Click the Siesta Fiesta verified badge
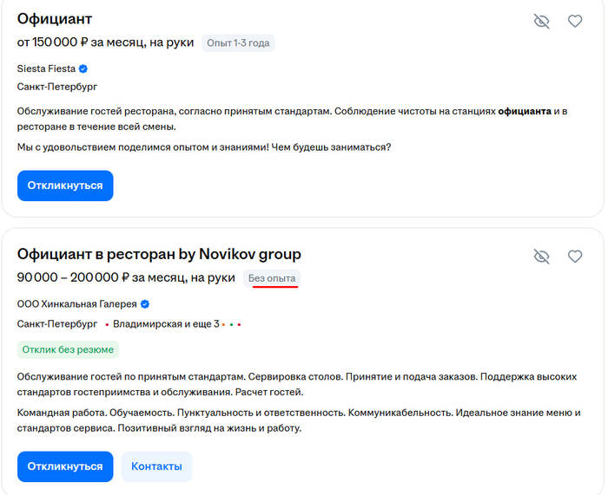This screenshot has height=495, width=608. (x=83, y=68)
